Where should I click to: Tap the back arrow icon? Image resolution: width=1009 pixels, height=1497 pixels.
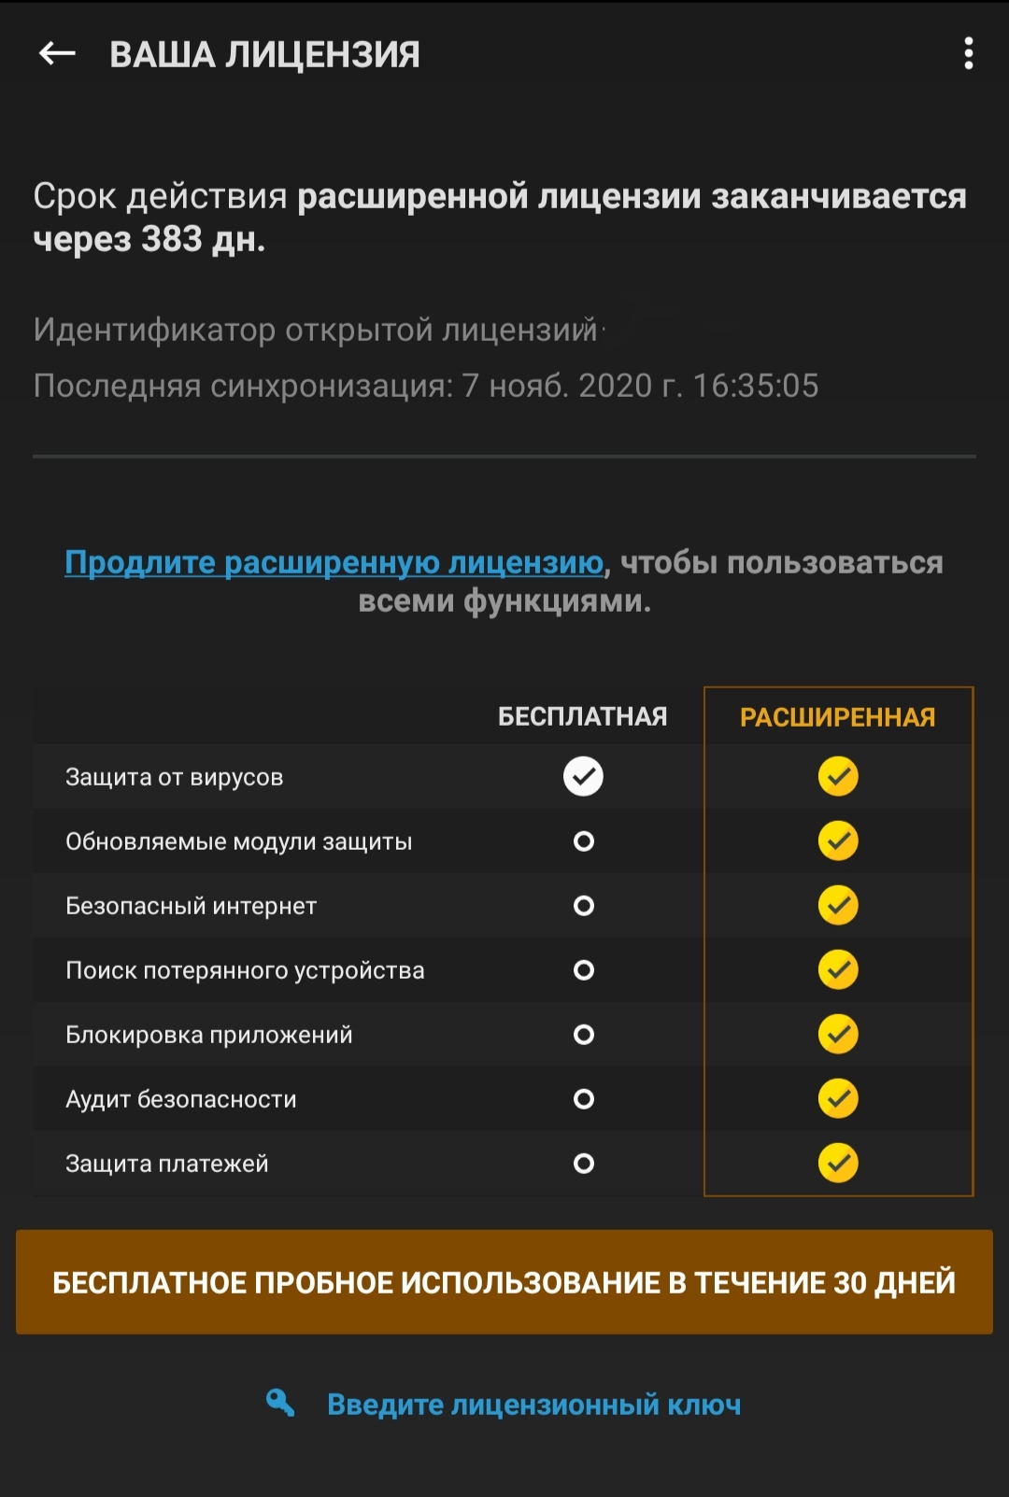pos(57,53)
